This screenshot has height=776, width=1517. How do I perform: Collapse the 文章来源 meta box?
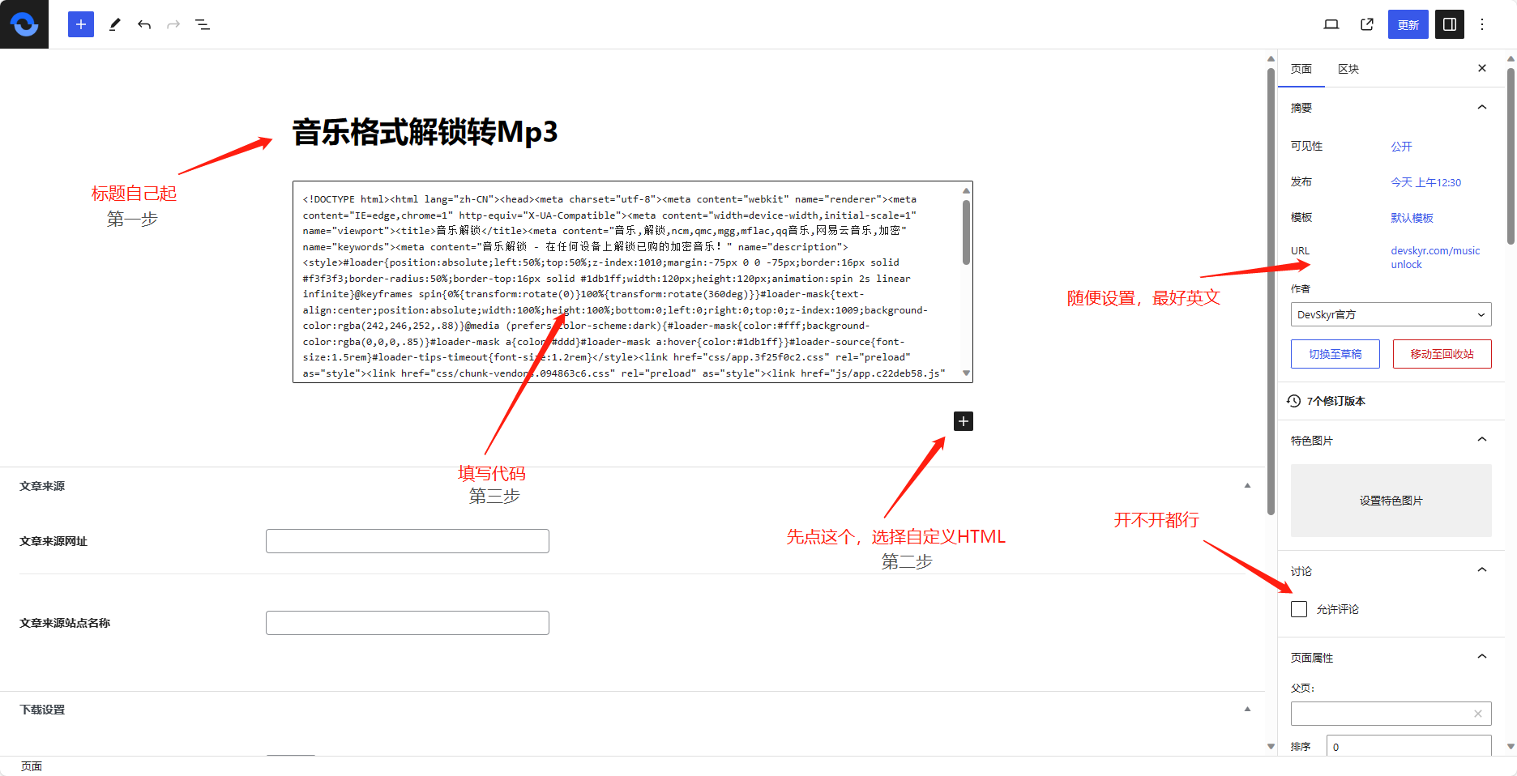(1247, 486)
